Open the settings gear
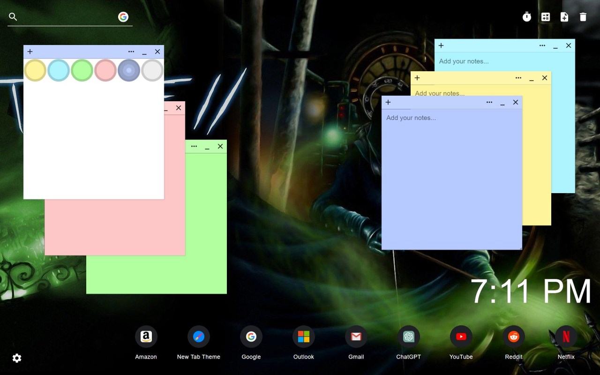Viewport: 600px width, 375px height. [x=17, y=358]
